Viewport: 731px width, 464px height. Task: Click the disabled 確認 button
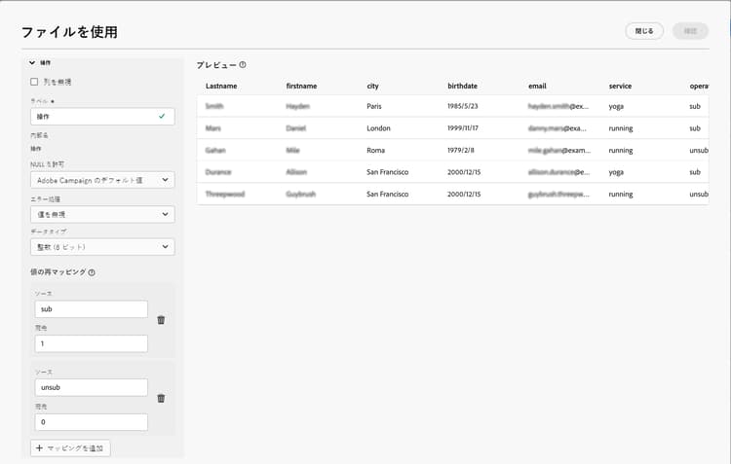click(x=690, y=31)
